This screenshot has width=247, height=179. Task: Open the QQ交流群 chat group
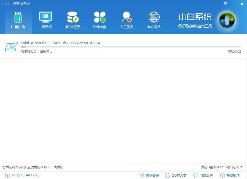click(176, 175)
